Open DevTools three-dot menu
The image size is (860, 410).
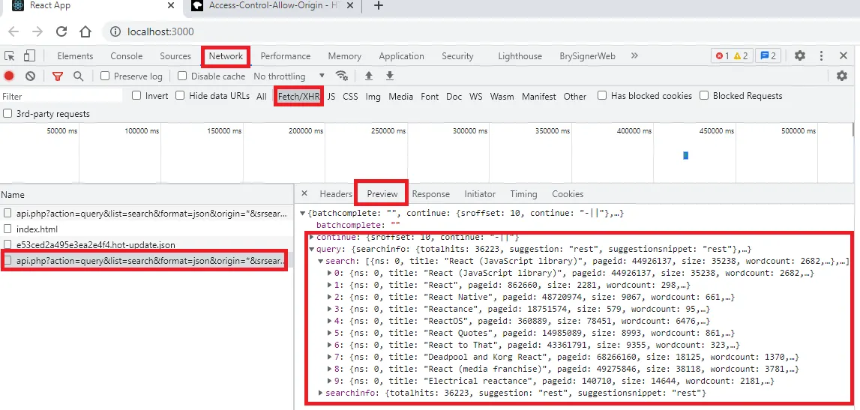822,56
